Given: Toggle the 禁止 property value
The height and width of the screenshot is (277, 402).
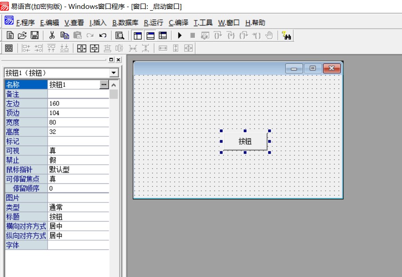Looking at the screenshot, I should coord(78,160).
